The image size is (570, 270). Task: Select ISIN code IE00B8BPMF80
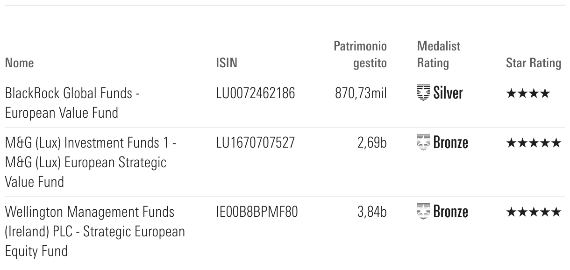tap(256, 212)
